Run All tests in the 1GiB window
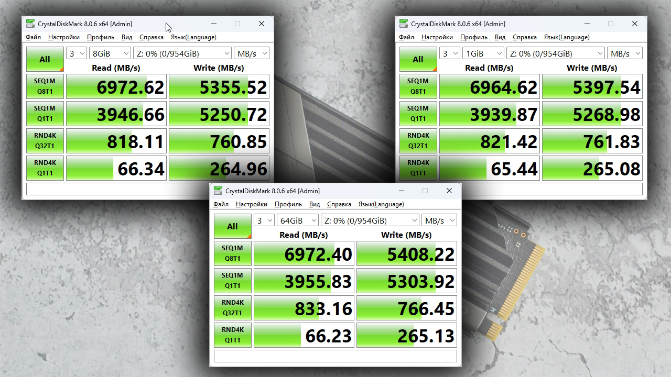Viewport: 671px width, 377px height. point(418,59)
